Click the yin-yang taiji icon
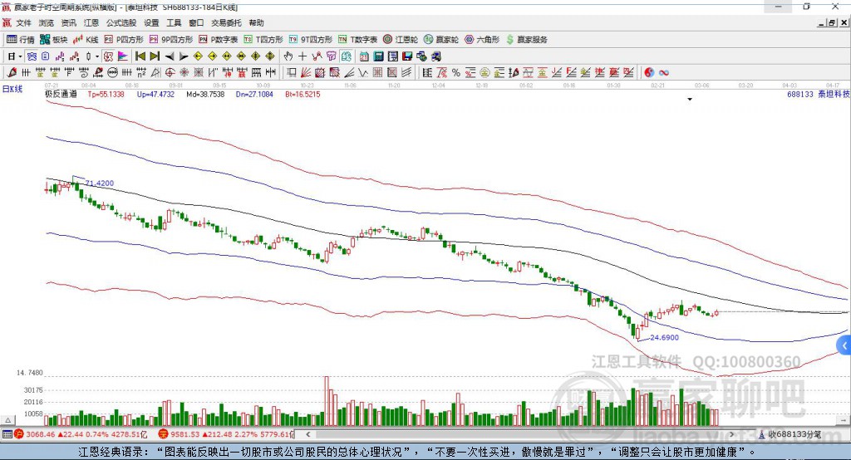 [x=649, y=73]
